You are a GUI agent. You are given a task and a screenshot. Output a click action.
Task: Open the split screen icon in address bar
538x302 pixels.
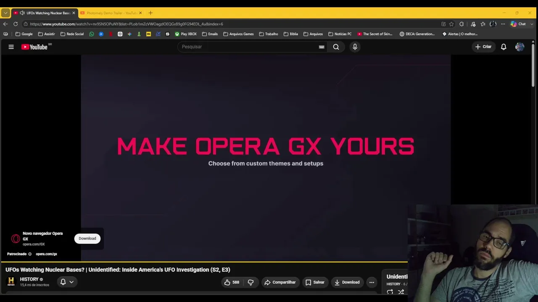(x=443, y=24)
